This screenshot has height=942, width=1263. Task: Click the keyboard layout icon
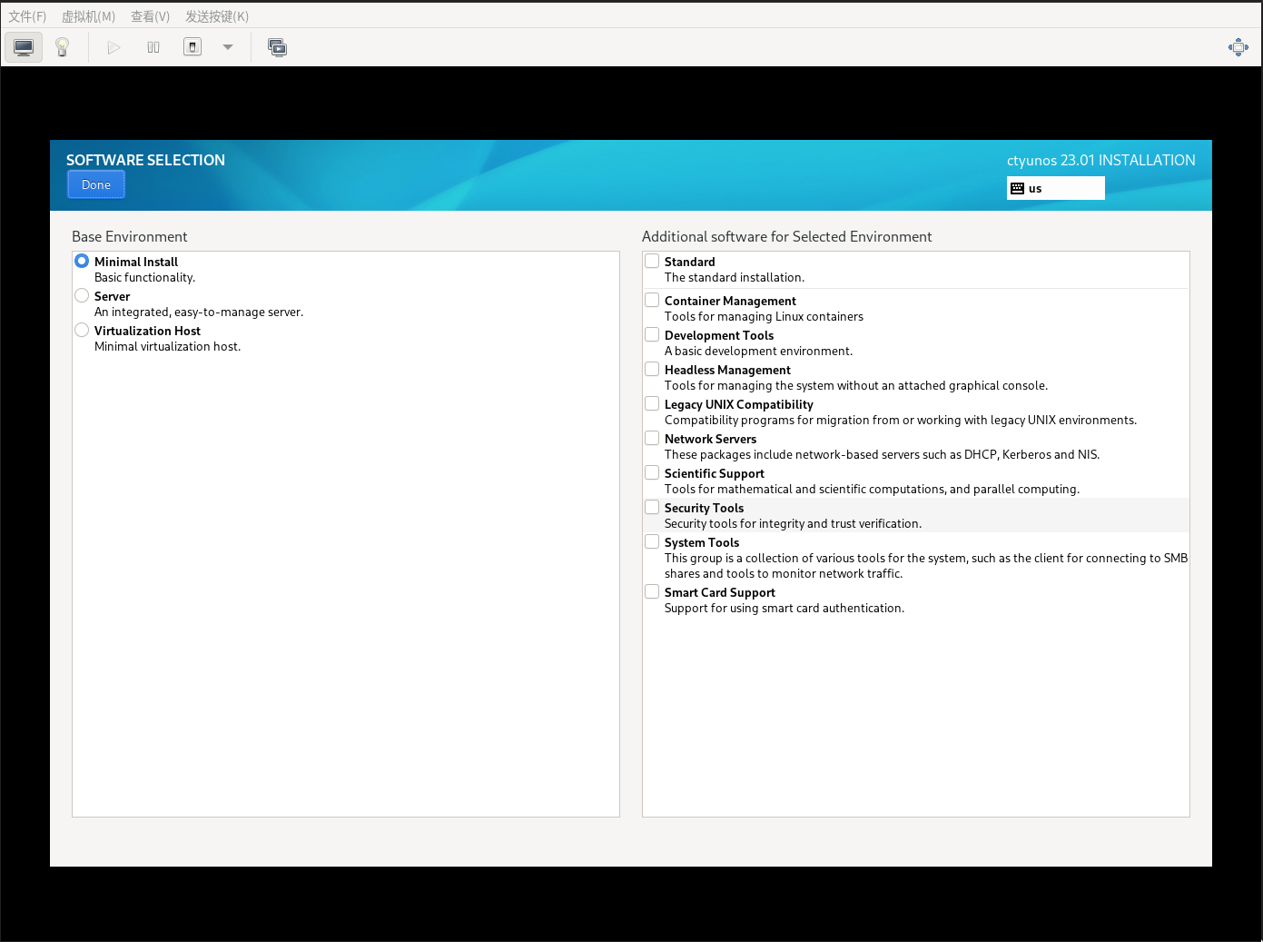[1018, 188]
